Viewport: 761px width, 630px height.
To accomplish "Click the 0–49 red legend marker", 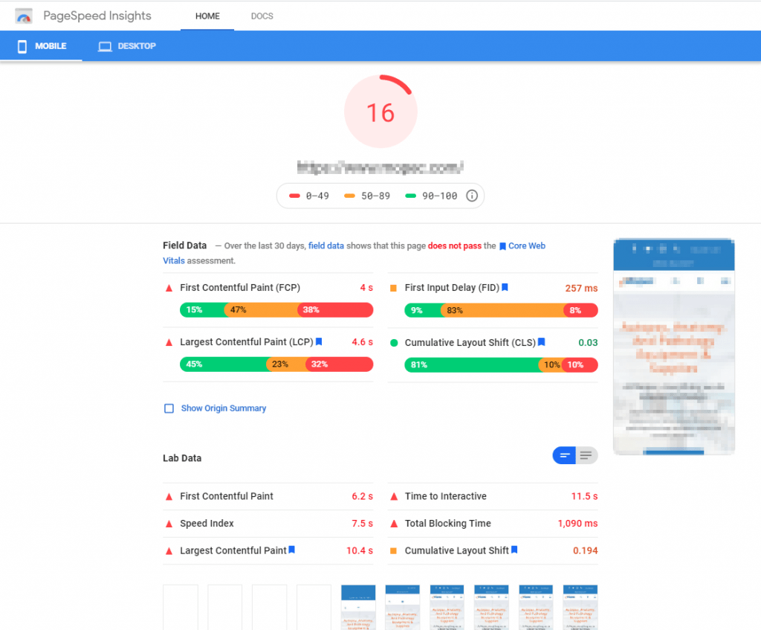I will (294, 196).
